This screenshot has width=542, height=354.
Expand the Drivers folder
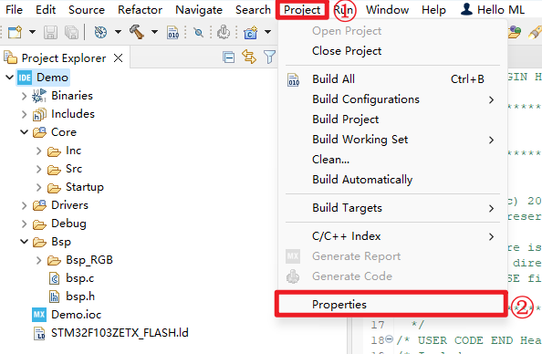pyautogui.click(x=24, y=205)
